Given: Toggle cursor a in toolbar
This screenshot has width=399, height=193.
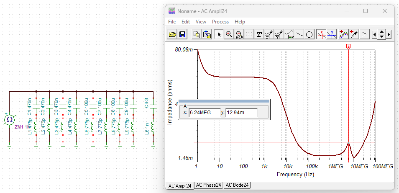Looking at the screenshot, I should click(x=322, y=34).
